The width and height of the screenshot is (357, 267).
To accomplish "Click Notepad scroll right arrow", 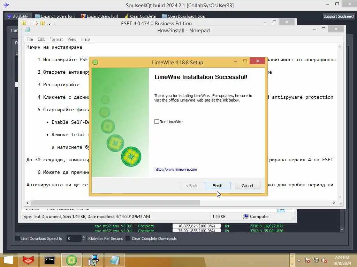I will click(x=334, y=203).
